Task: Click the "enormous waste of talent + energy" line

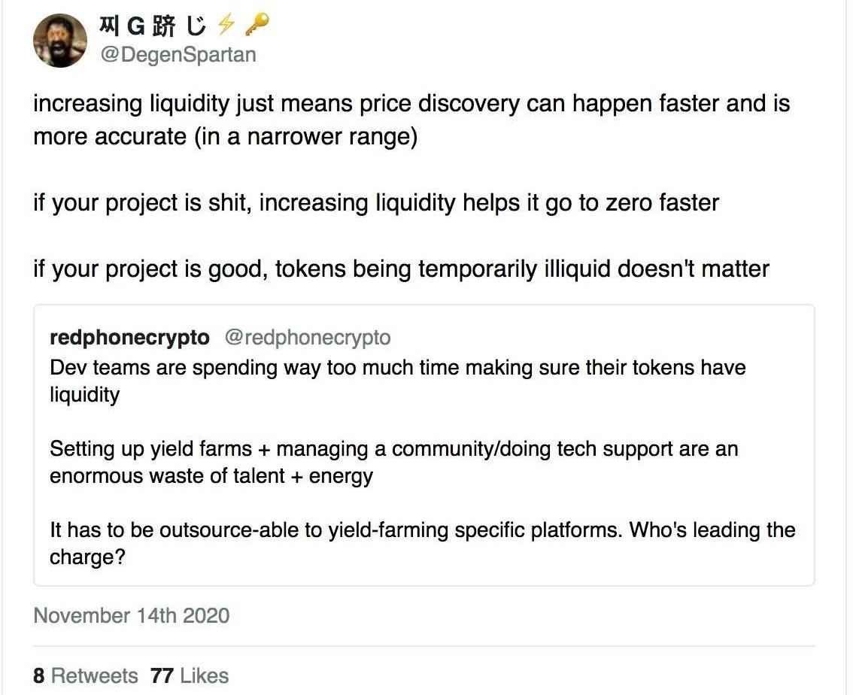Action: pos(211,475)
